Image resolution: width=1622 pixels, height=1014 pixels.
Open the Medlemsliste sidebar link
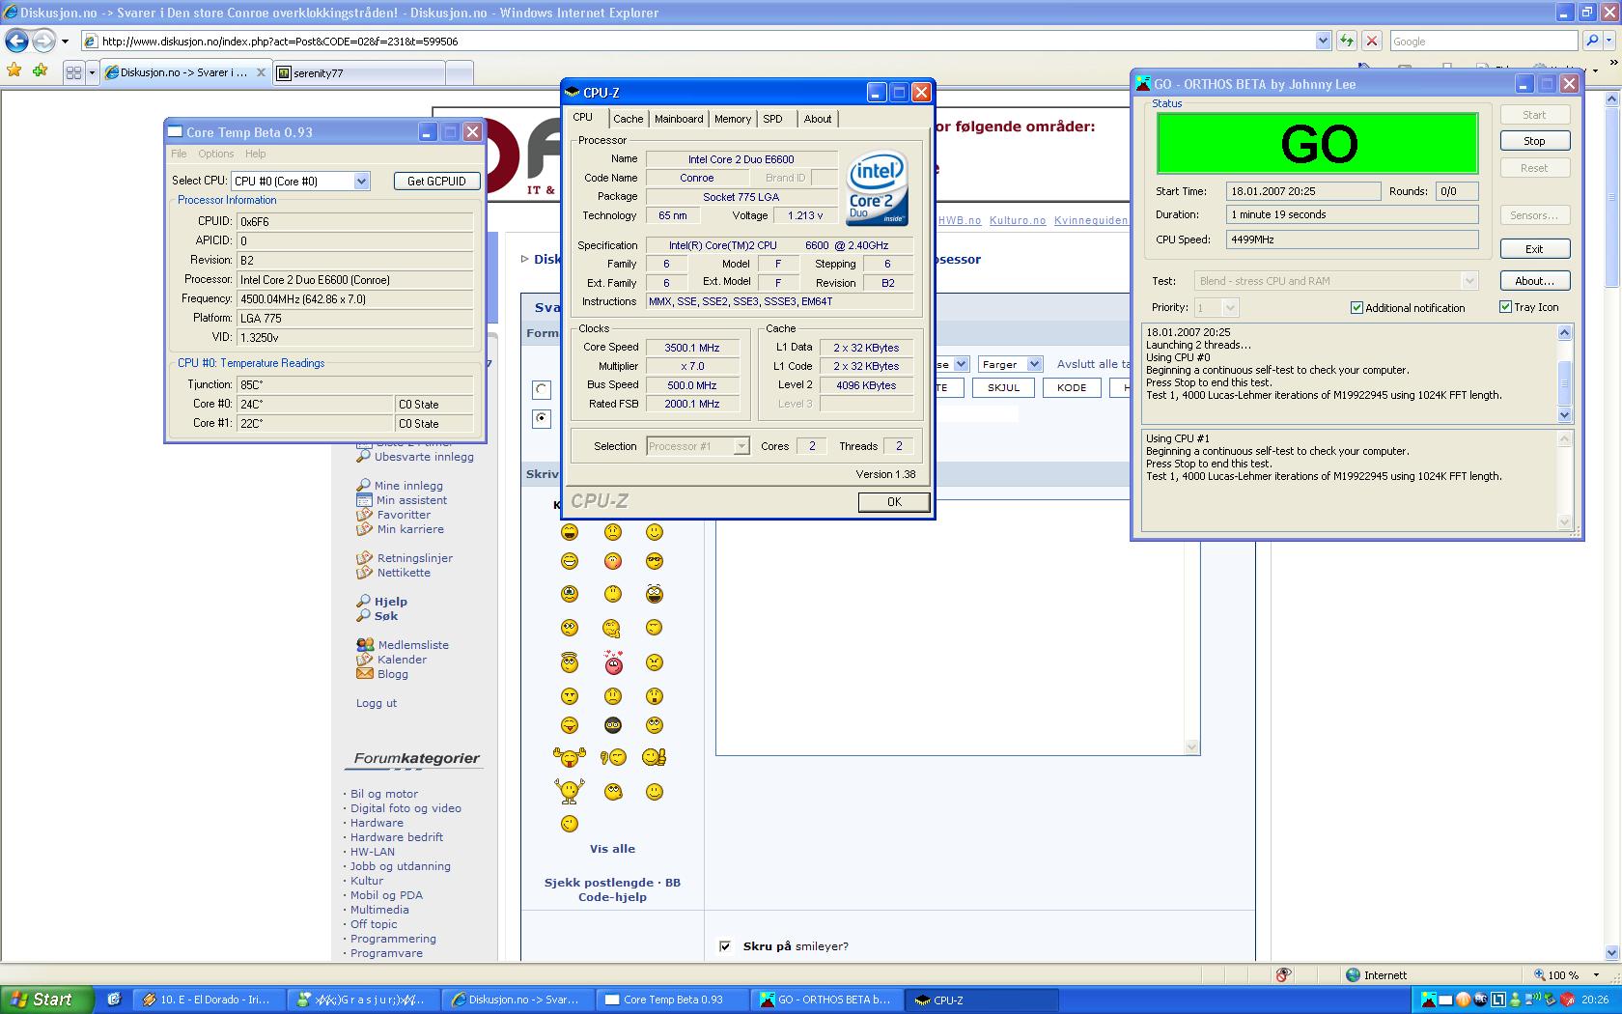pyautogui.click(x=413, y=645)
